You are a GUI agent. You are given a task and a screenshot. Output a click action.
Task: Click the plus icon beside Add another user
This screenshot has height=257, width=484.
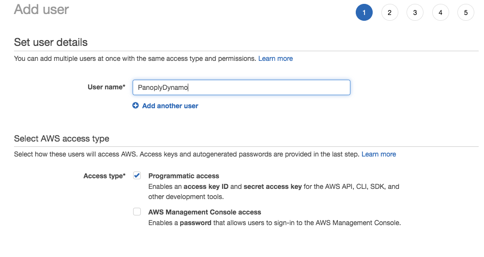coord(136,106)
